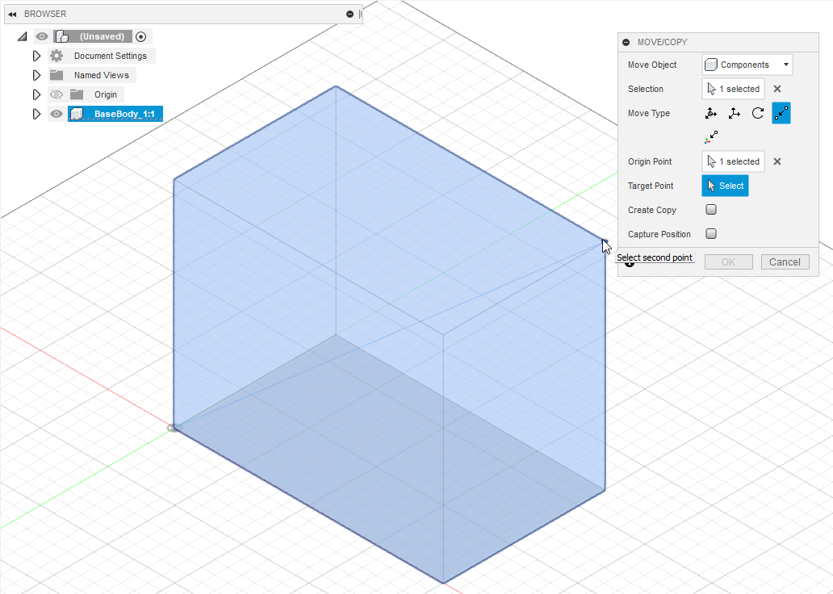
Task: Click the Document Settings gear icon
Action: pyautogui.click(x=55, y=55)
